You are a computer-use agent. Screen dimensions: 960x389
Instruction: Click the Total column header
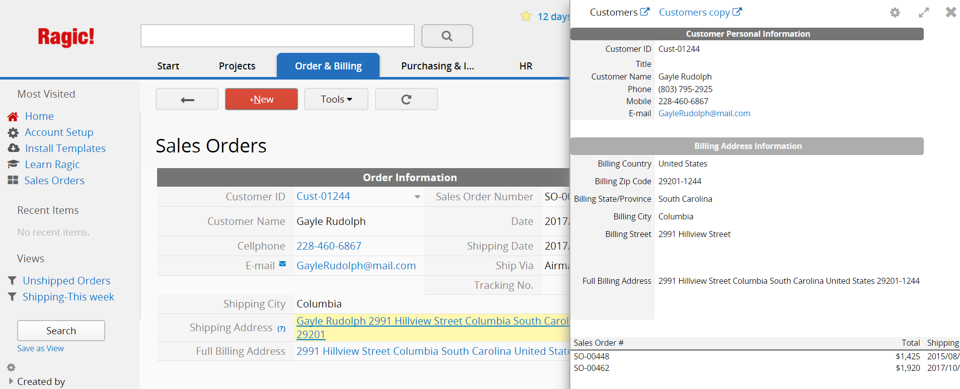click(x=911, y=343)
